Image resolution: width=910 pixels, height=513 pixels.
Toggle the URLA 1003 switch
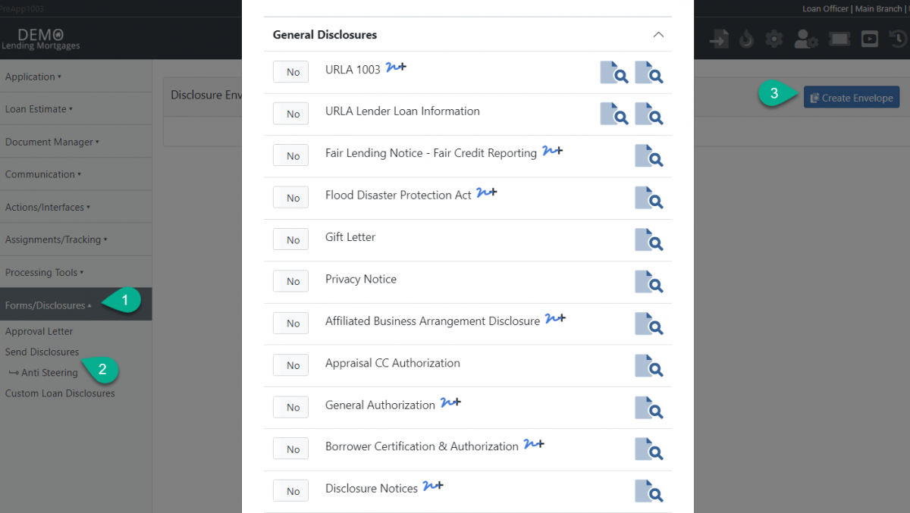point(290,72)
